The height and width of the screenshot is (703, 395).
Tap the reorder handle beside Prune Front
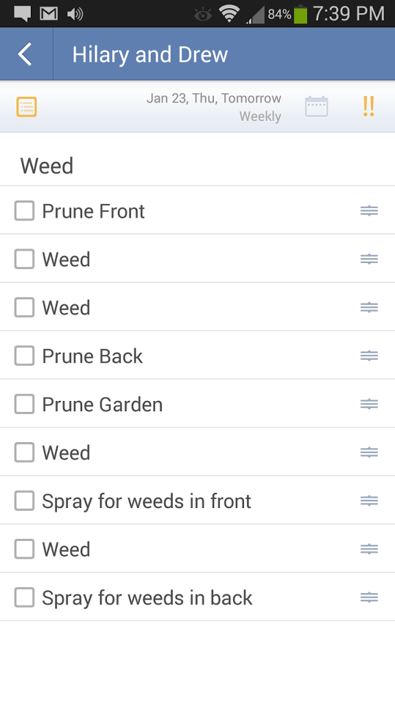(x=369, y=211)
